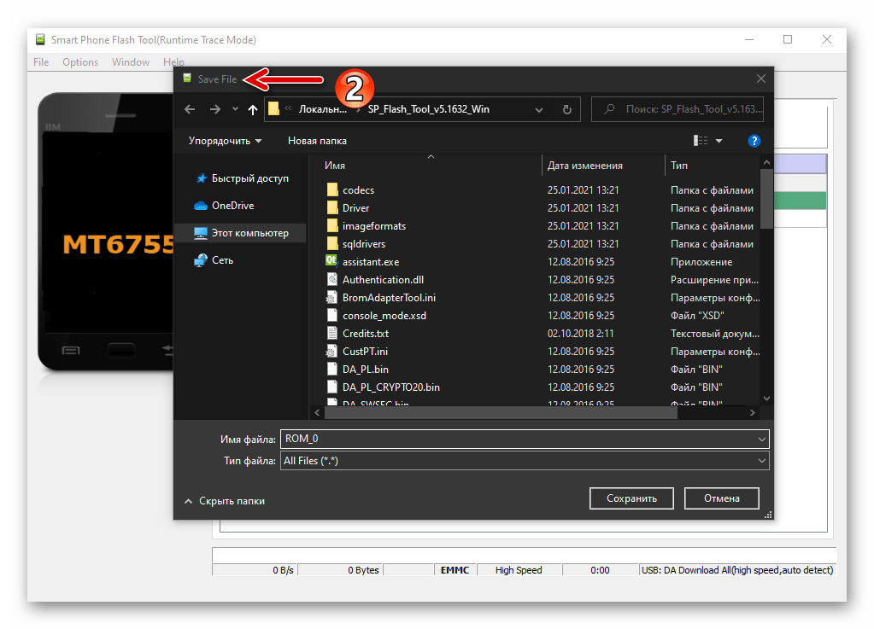This screenshot has height=629, width=874.
Task: Open recent locations dropdown arrow
Action: click(x=235, y=109)
